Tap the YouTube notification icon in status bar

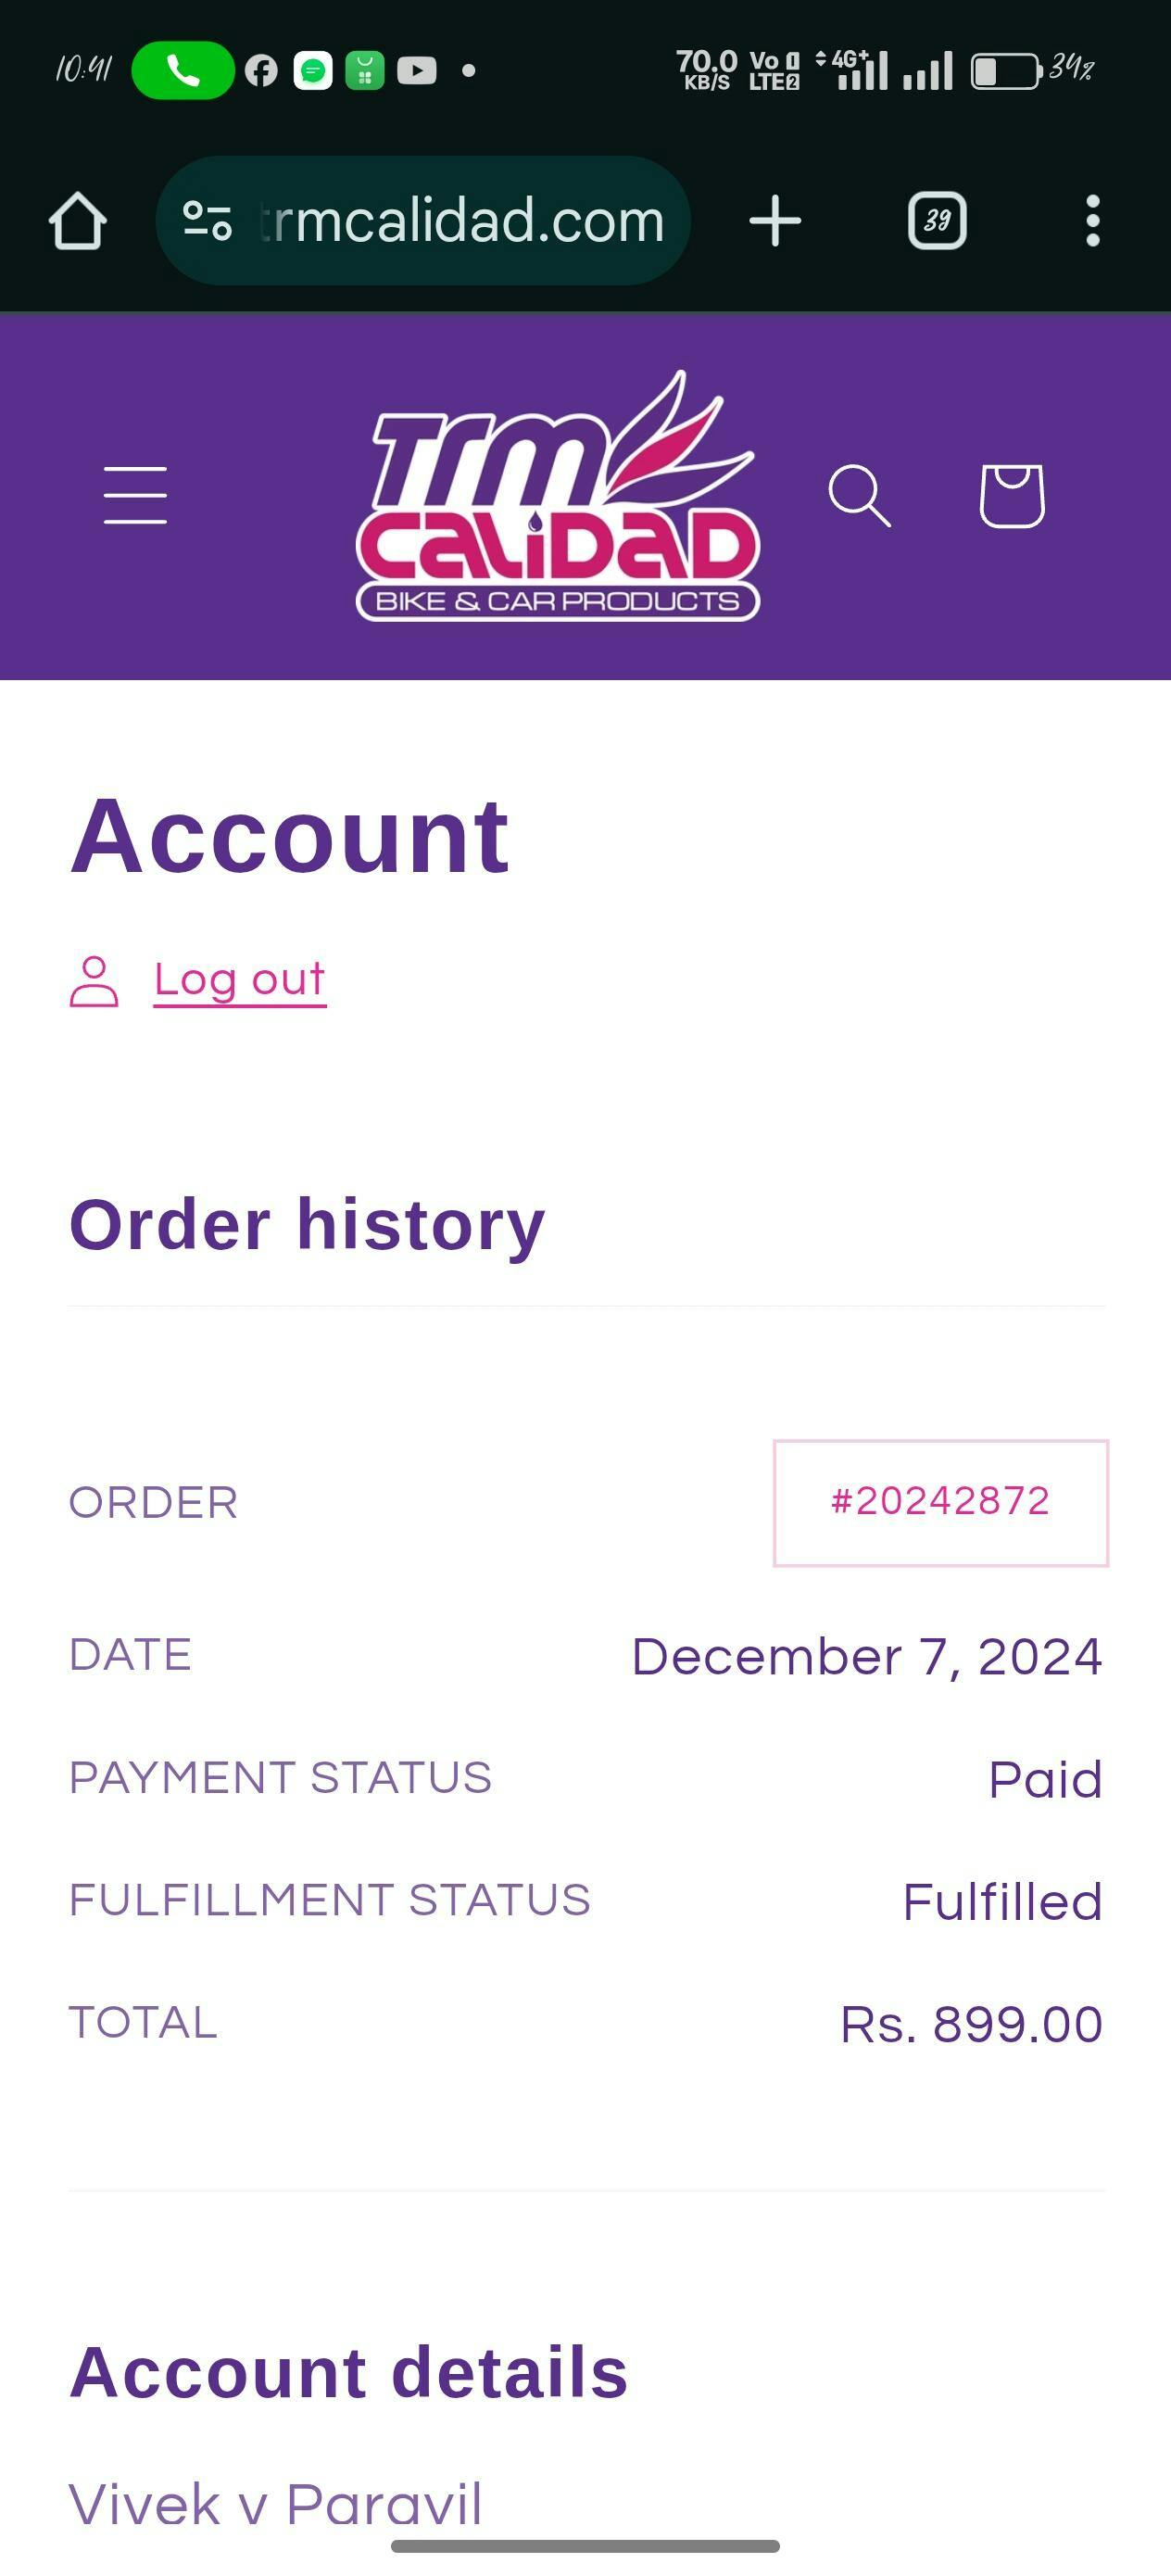click(416, 71)
